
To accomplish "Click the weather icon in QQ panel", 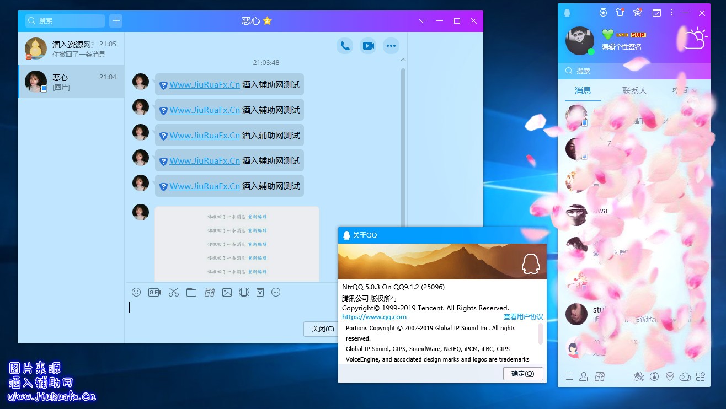I will point(695,37).
